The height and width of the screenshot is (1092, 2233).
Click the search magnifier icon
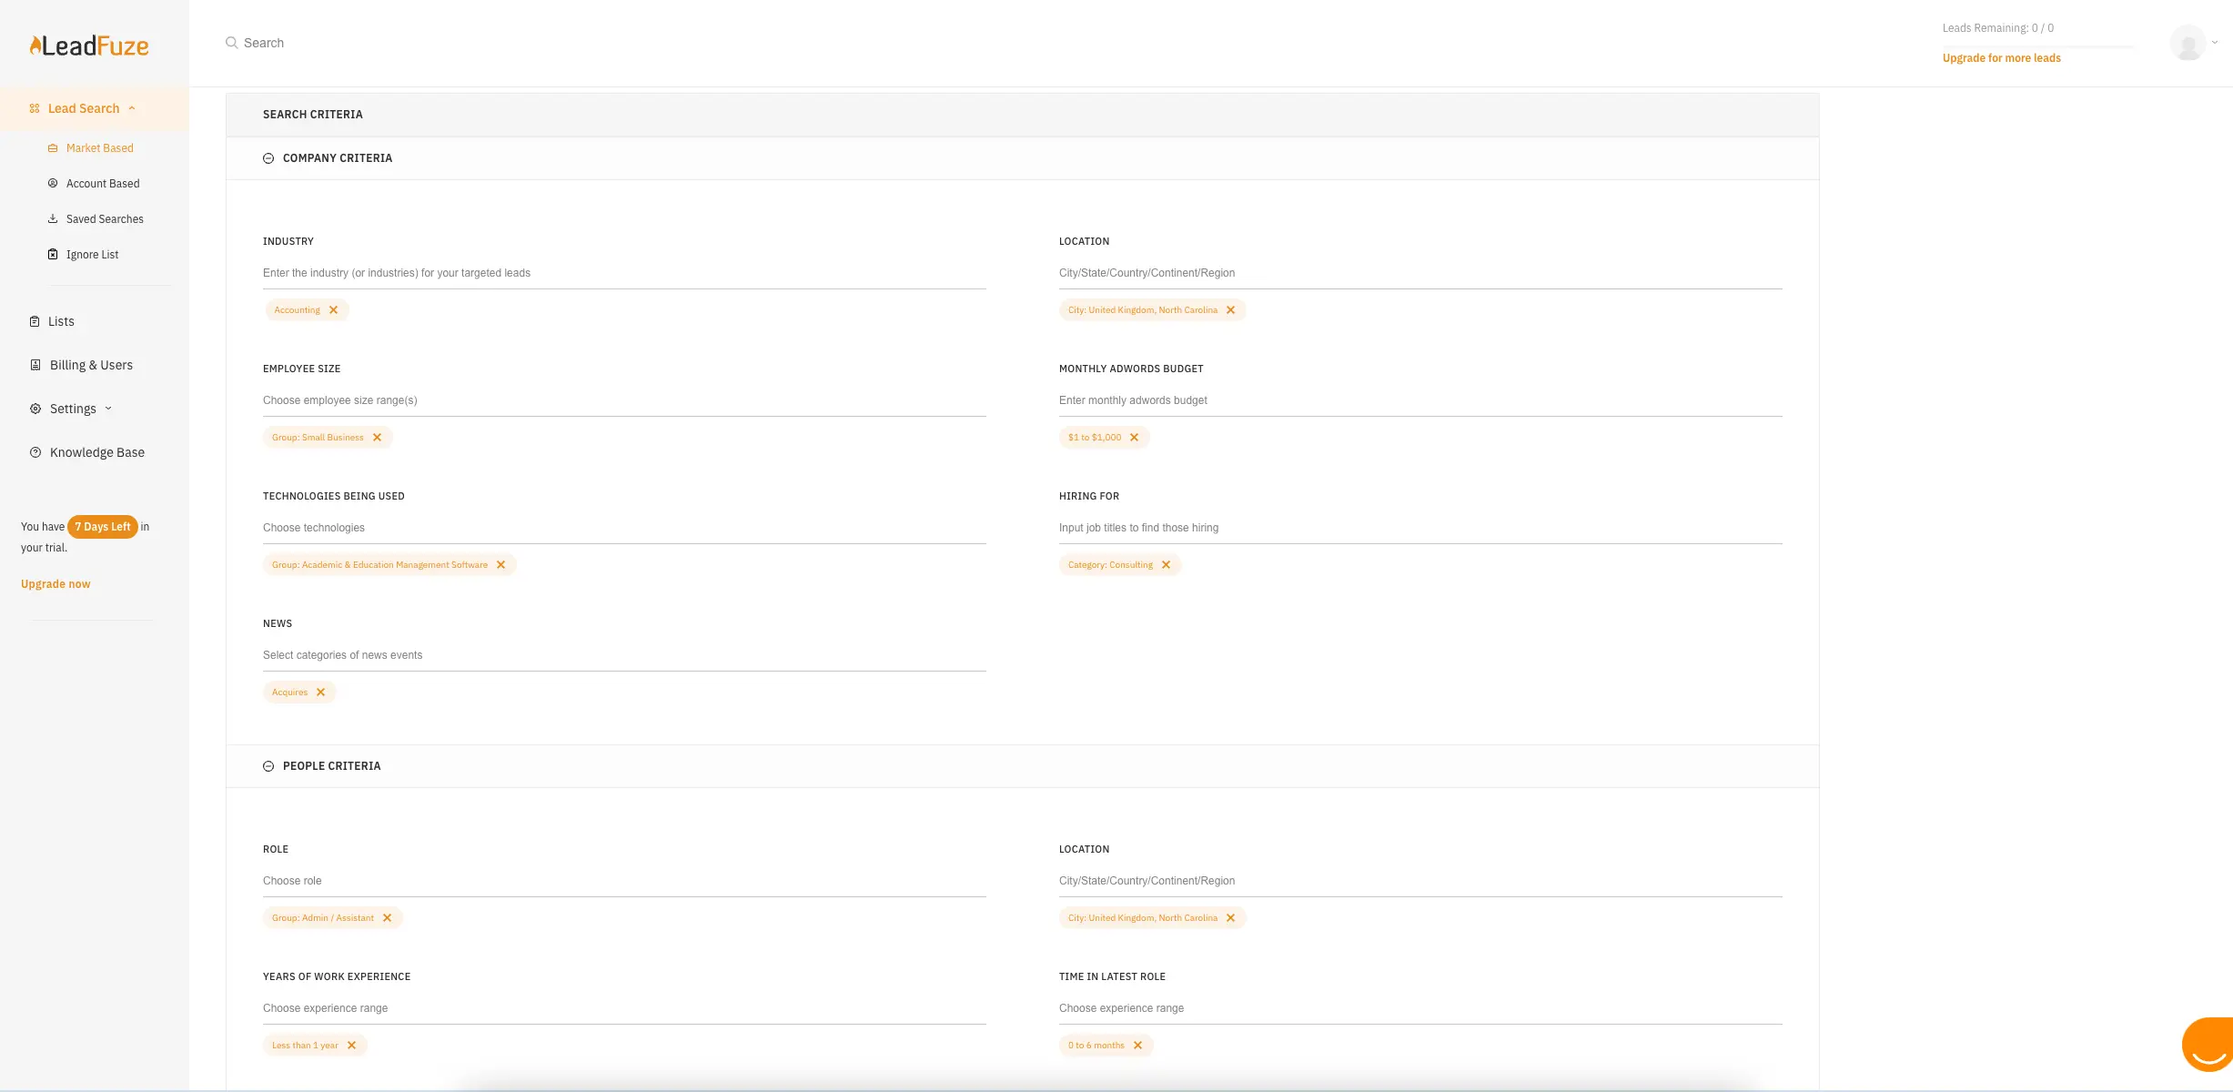232,43
